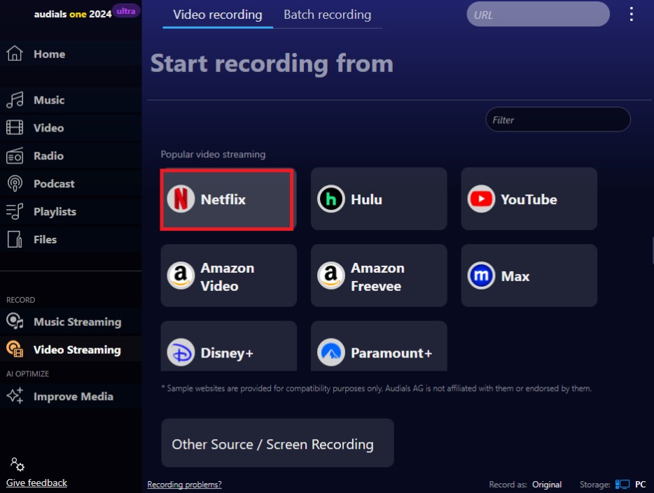The image size is (654, 493).
Task: Open user account settings icon
Action: 17,464
